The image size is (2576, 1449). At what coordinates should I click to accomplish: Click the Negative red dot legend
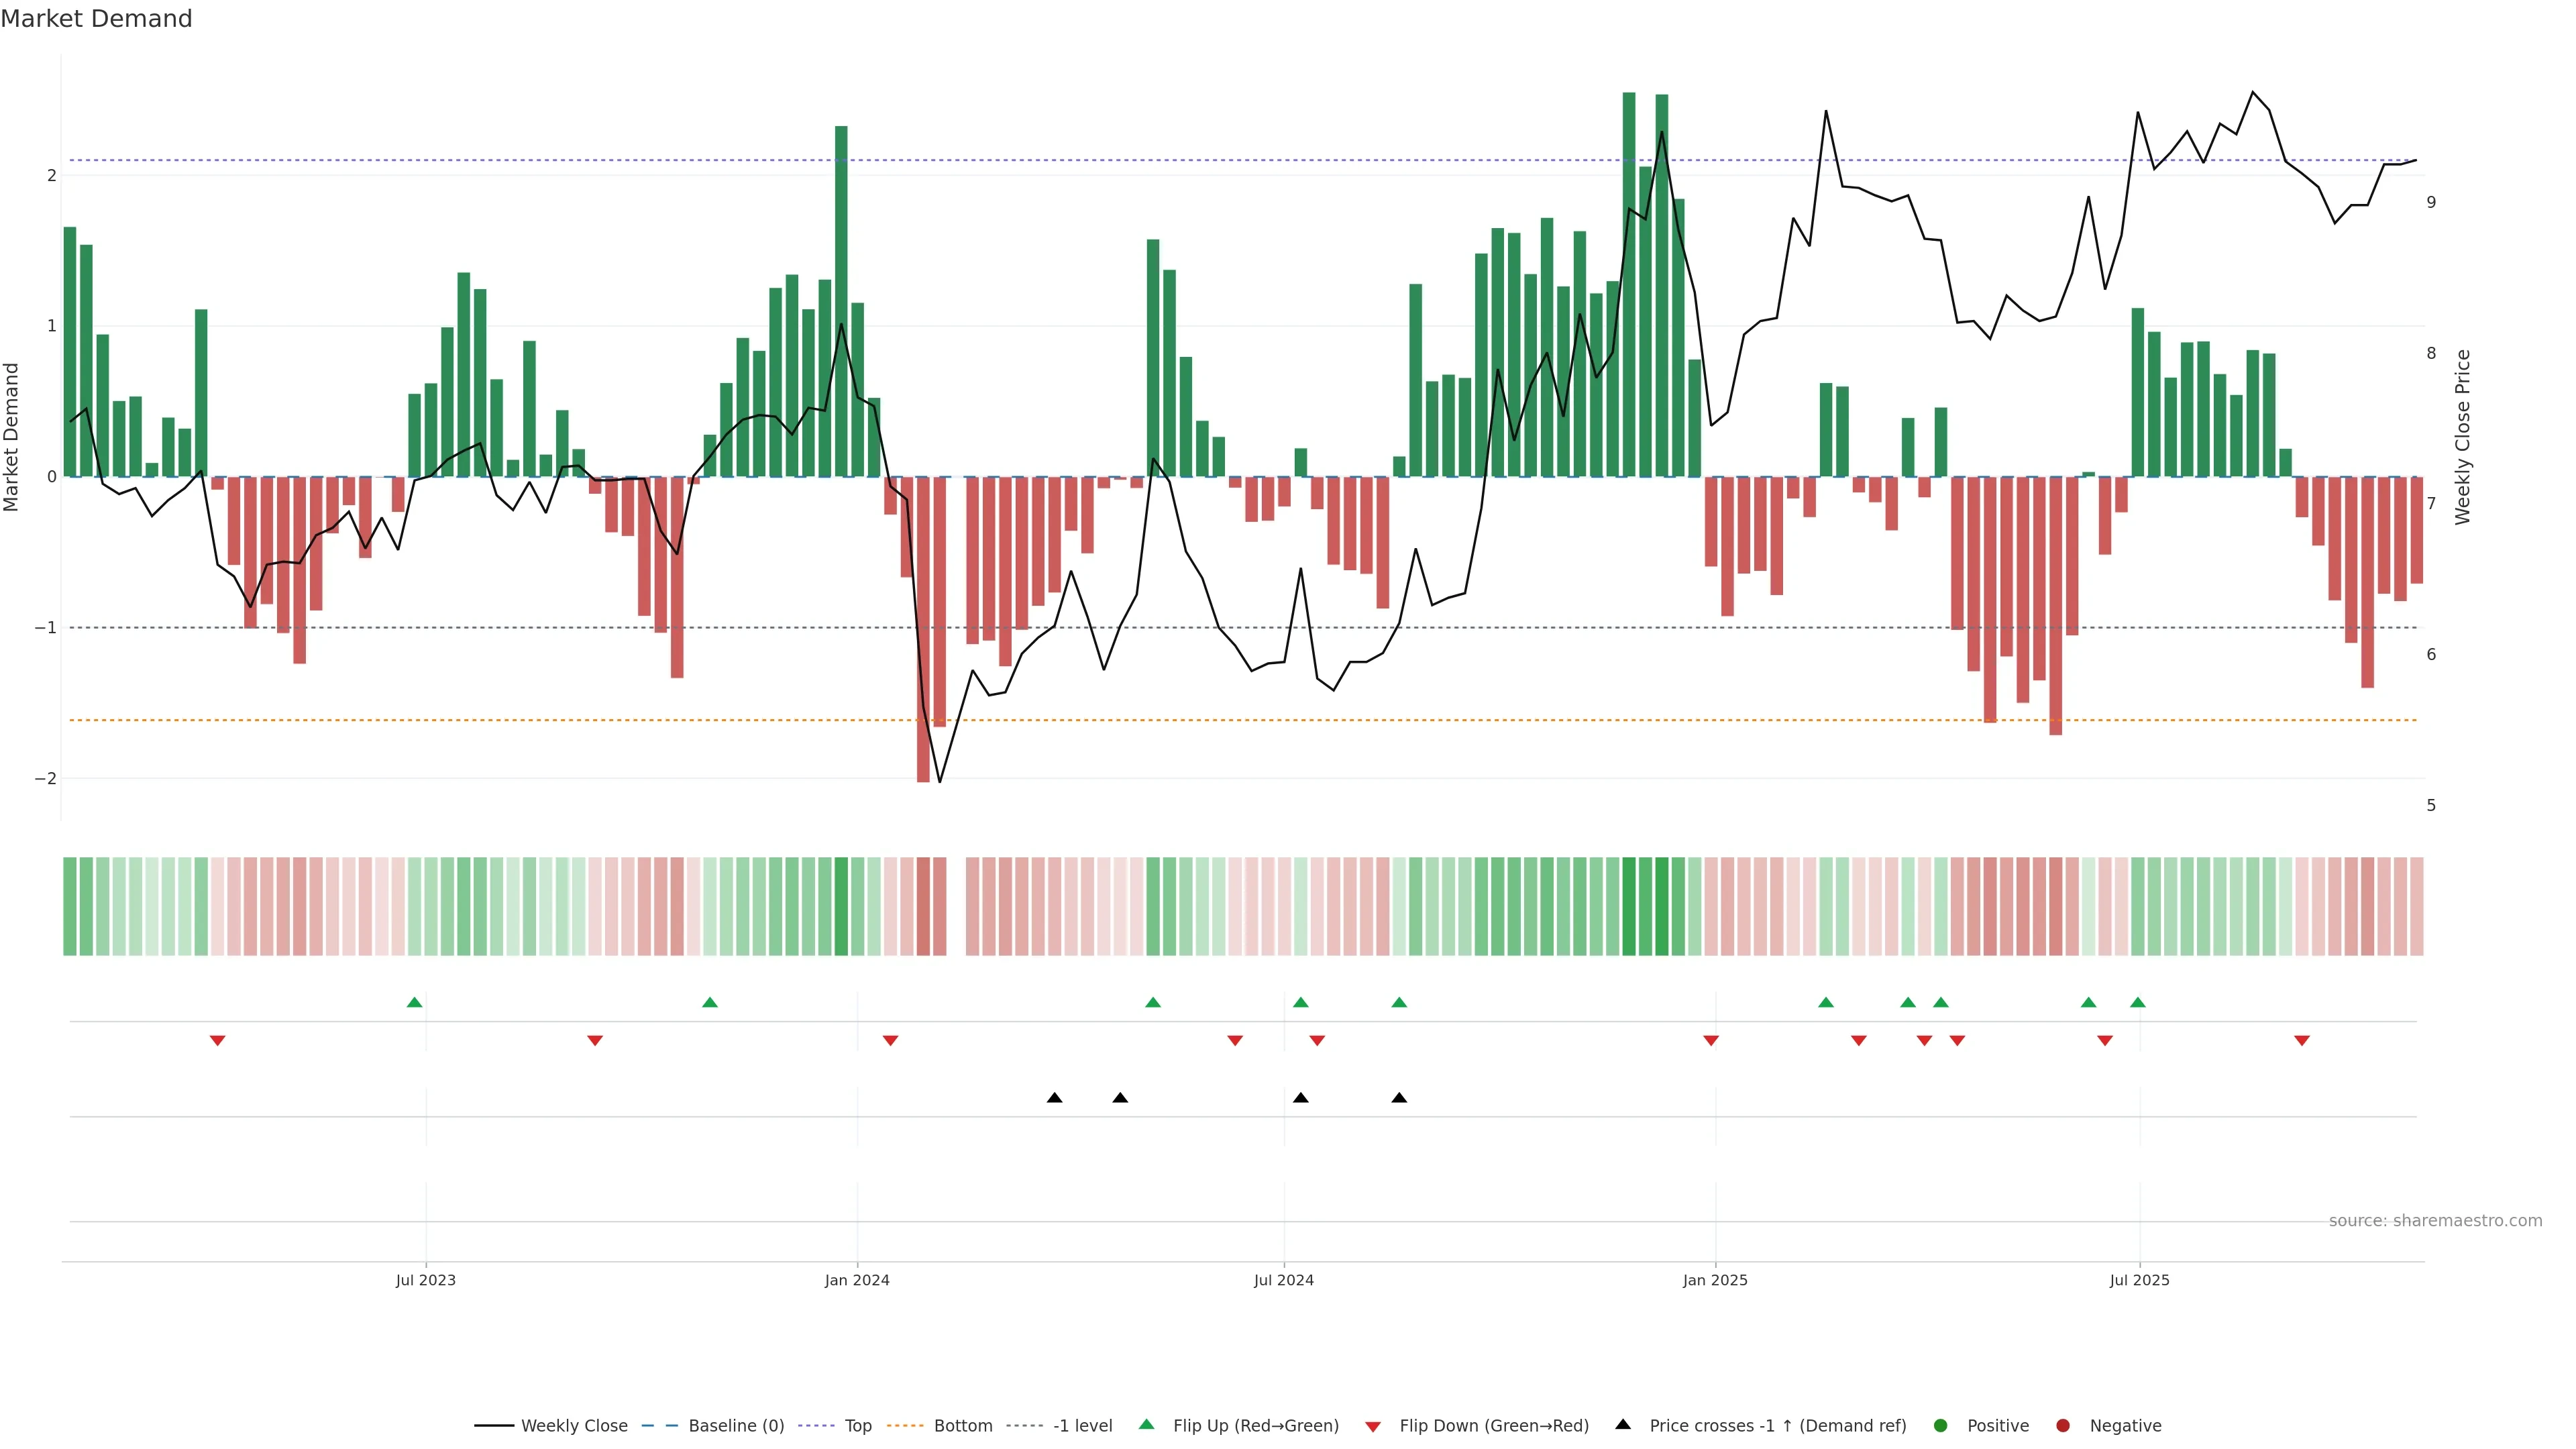coord(2063,1426)
